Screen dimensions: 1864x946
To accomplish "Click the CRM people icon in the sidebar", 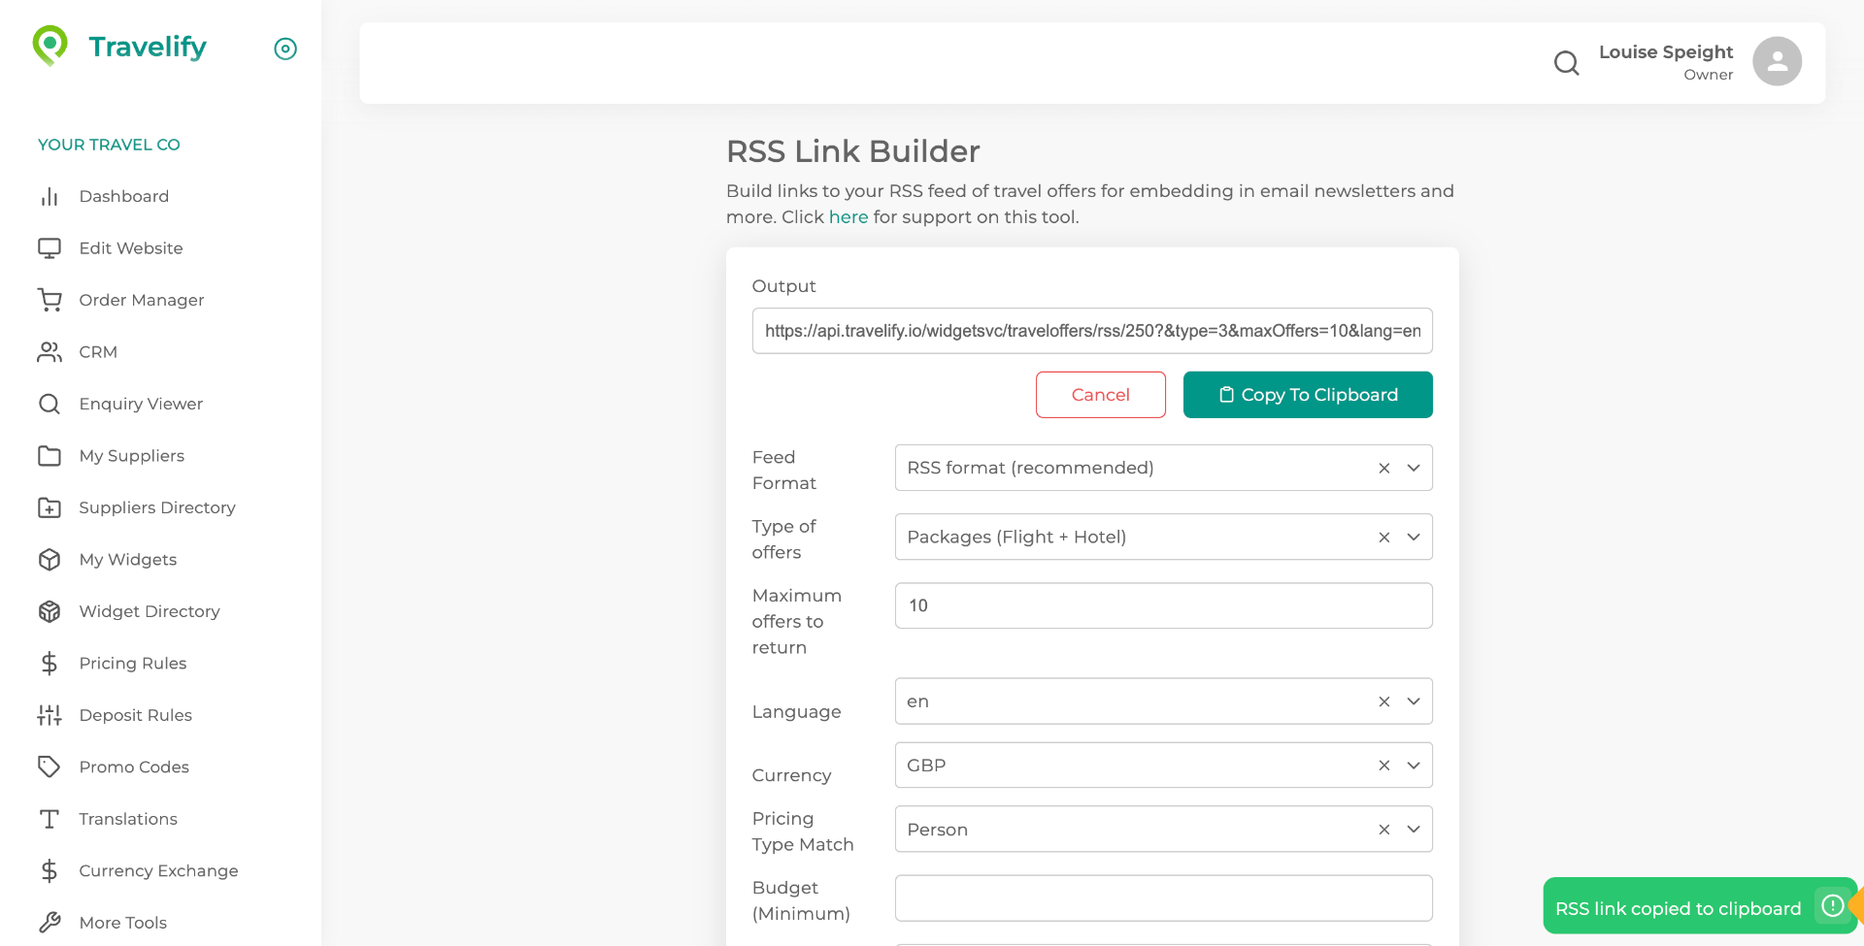I will [x=50, y=351].
